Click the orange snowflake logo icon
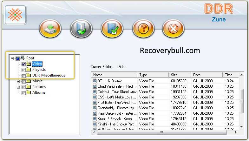The height and width of the screenshot is (141, 249). point(15,15)
